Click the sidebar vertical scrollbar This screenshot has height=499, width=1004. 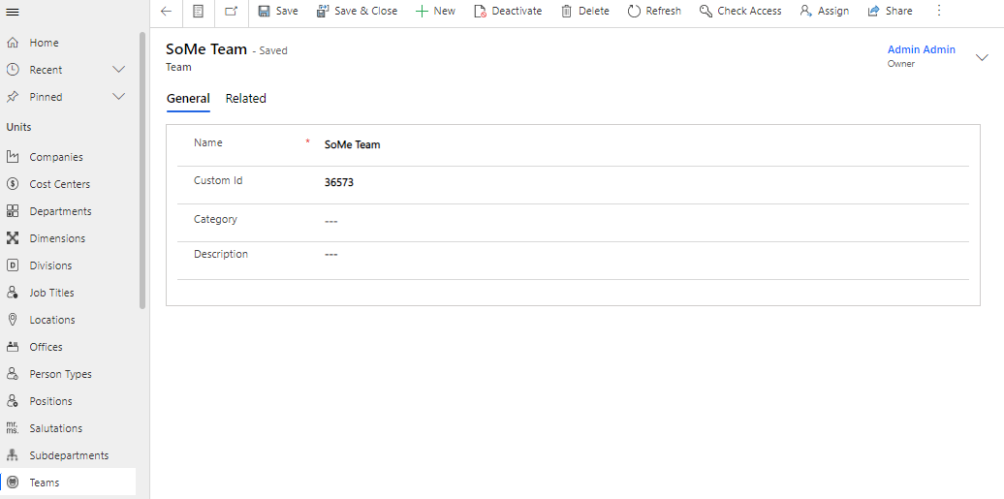(143, 170)
